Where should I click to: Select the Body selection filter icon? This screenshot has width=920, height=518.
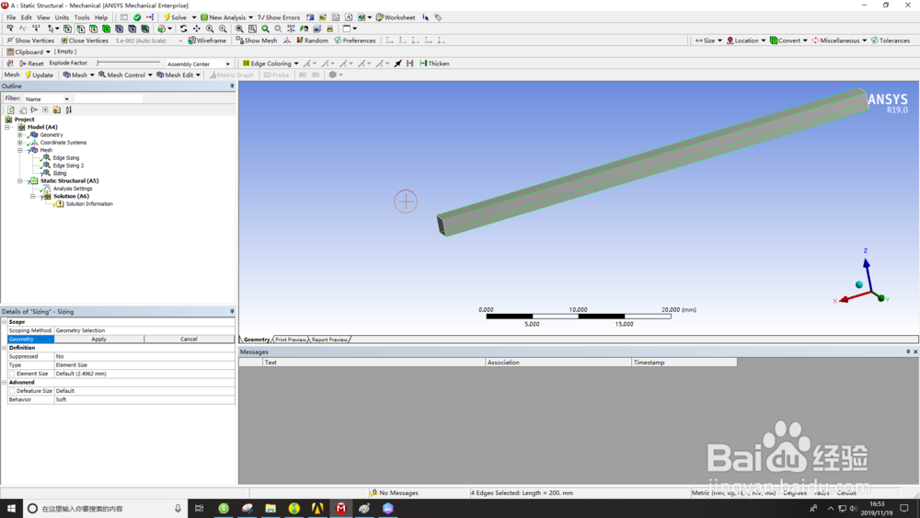[x=106, y=29]
